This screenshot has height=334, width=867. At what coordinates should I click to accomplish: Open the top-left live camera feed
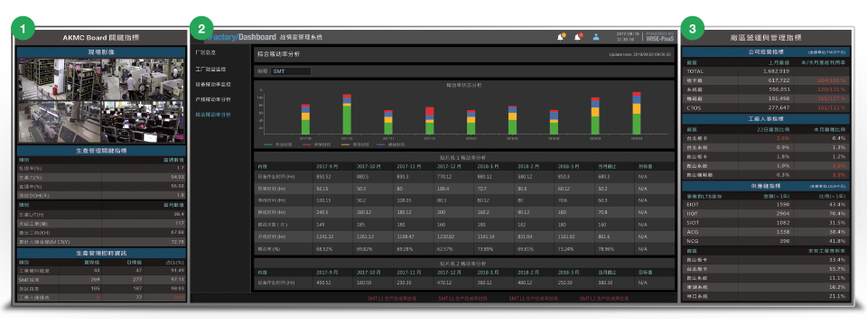[60, 79]
